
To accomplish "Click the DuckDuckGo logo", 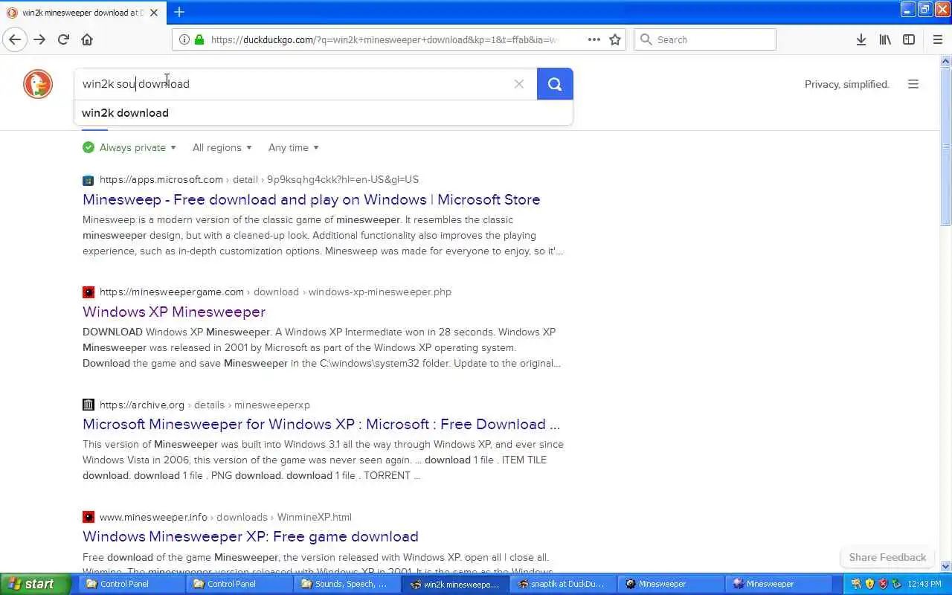I will tap(38, 84).
